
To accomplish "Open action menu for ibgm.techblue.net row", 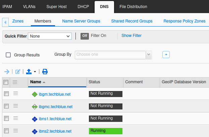I will pos(15,94).
